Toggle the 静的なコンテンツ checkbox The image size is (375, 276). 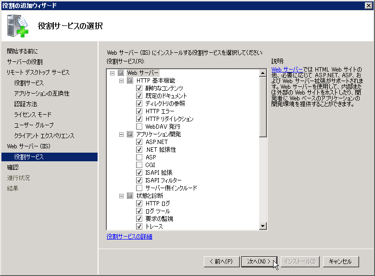139,88
